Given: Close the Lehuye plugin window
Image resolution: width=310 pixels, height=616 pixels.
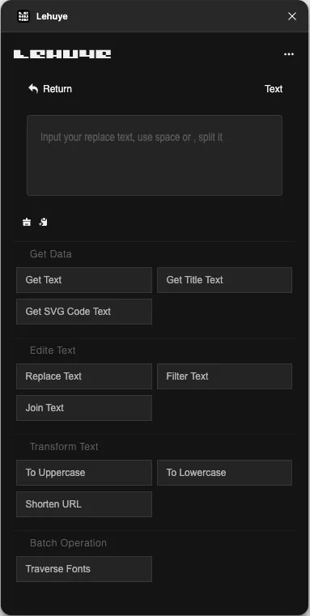Looking at the screenshot, I should pos(292,16).
